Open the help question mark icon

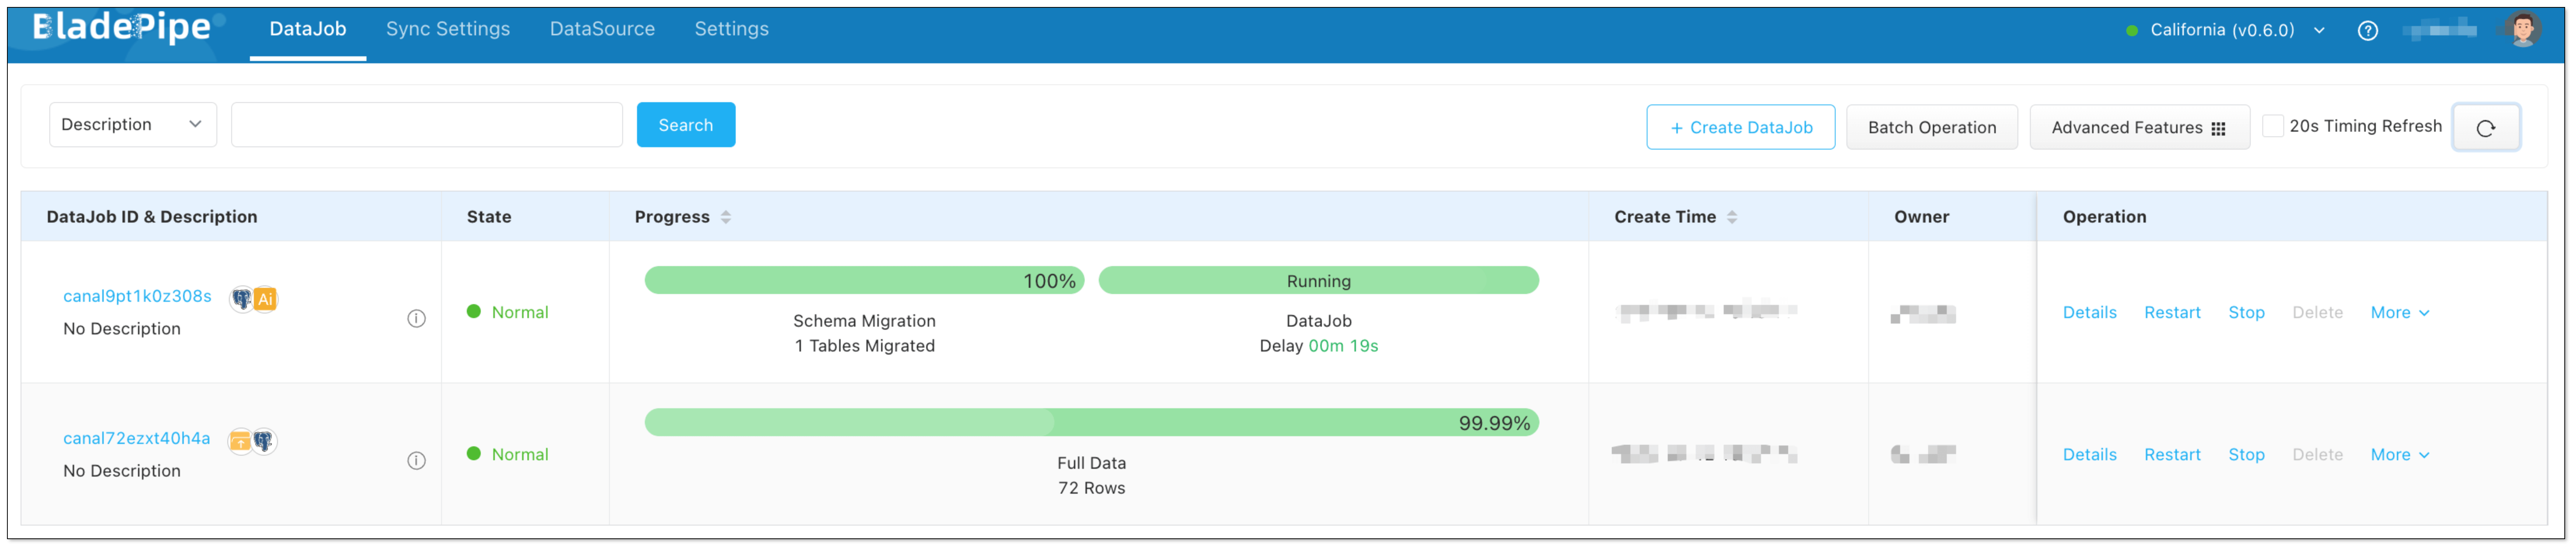pos(2367,30)
